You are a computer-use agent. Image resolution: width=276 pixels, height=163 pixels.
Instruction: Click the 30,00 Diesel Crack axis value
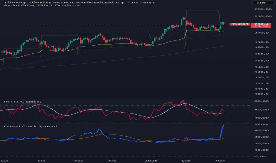(x=262, y=137)
